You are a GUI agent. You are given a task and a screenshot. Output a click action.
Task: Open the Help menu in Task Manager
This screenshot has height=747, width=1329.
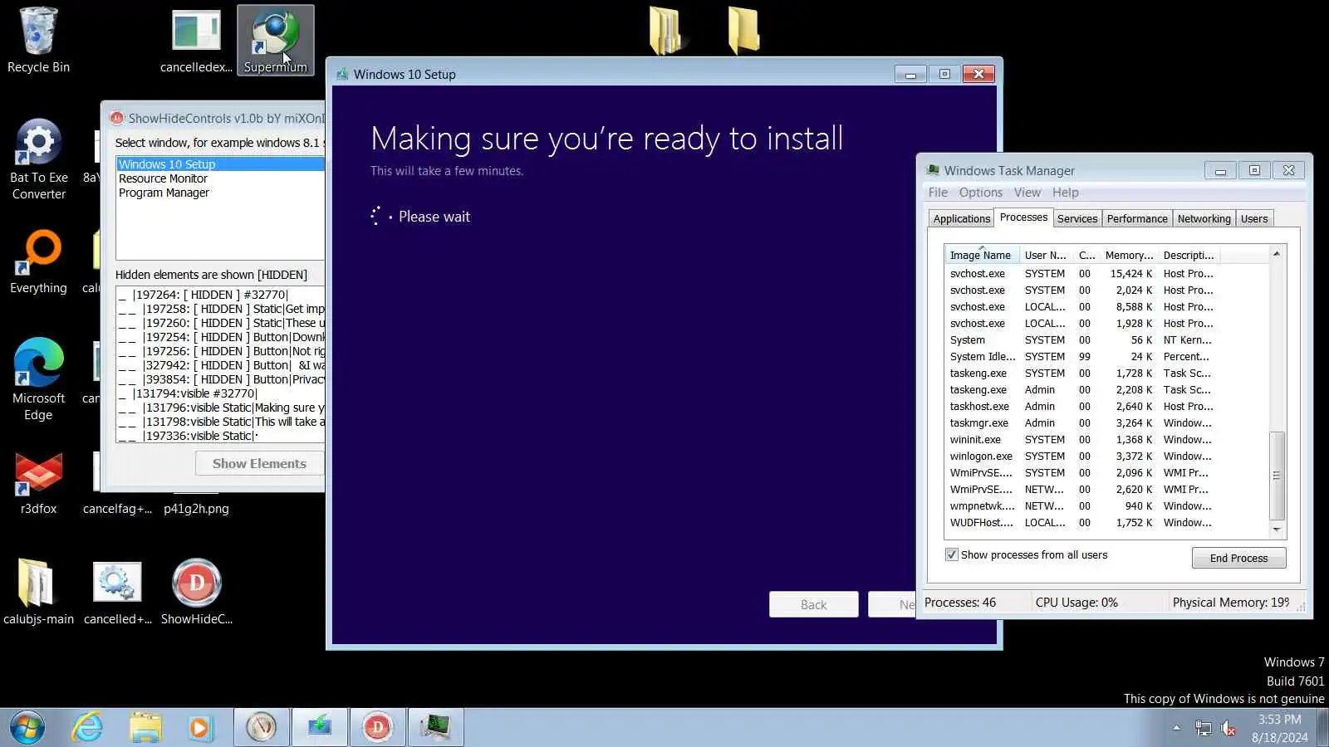1066,193
